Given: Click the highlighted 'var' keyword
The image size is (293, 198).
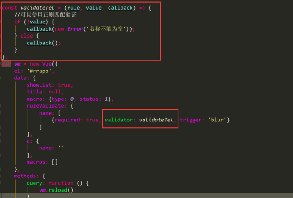Looking at the screenshot, I should pos(6,64).
